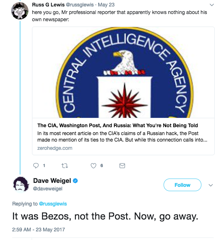Open the @russglewis reply mention link
This screenshot has height=240, width=219.
click(x=53, y=204)
